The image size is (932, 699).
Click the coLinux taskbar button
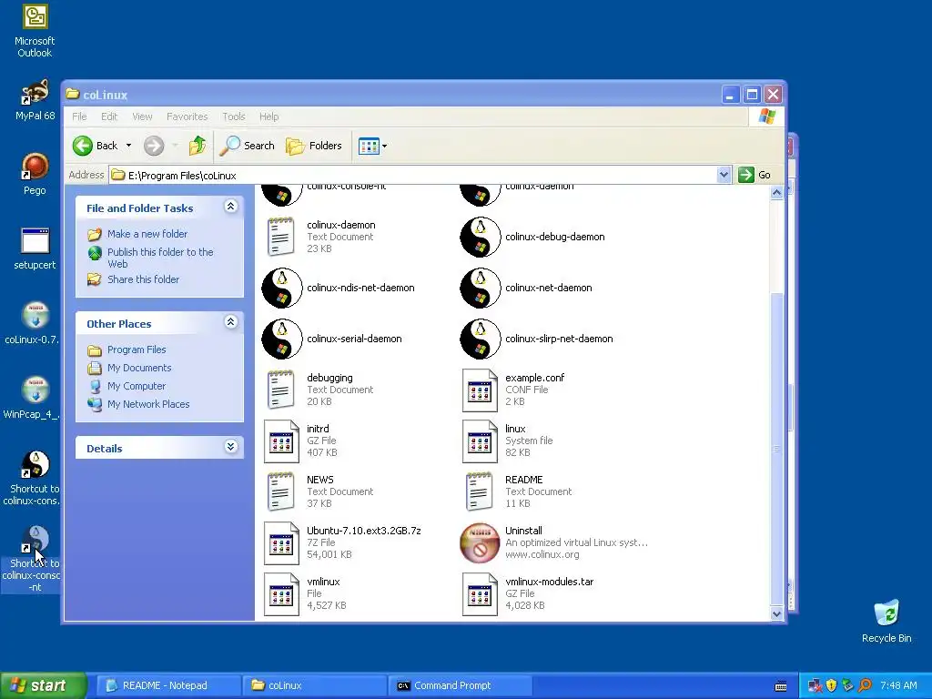tap(314, 685)
